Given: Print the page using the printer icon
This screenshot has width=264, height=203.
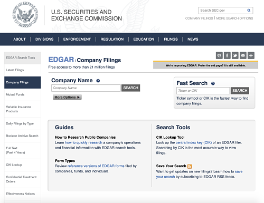Looking at the screenshot, I should tap(219, 55).
